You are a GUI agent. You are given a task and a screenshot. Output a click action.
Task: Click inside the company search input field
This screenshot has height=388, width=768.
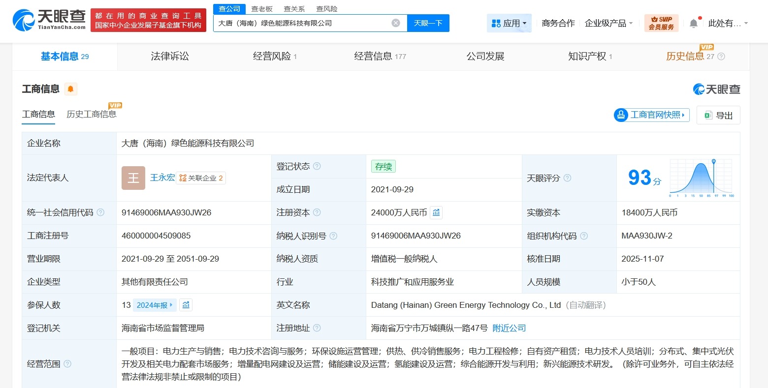coord(305,23)
